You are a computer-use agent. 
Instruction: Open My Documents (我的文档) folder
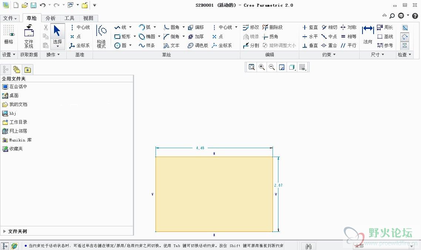point(15,104)
